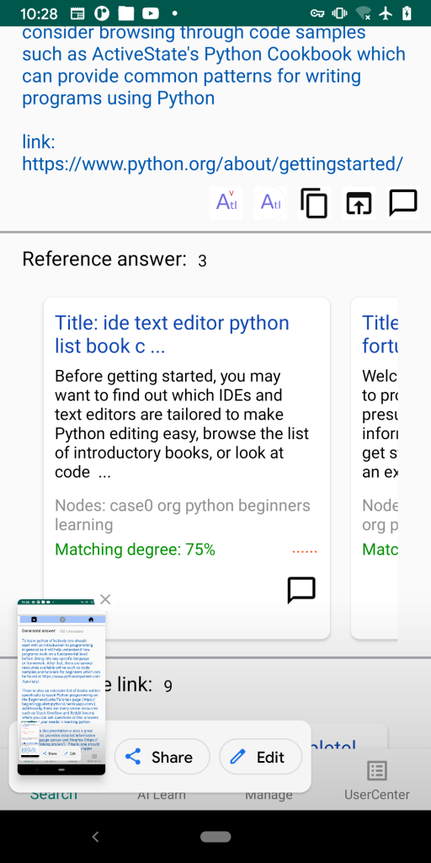Tap the home pill in the navigation bar
The height and width of the screenshot is (863, 431).
pyautogui.click(x=215, y=837)
